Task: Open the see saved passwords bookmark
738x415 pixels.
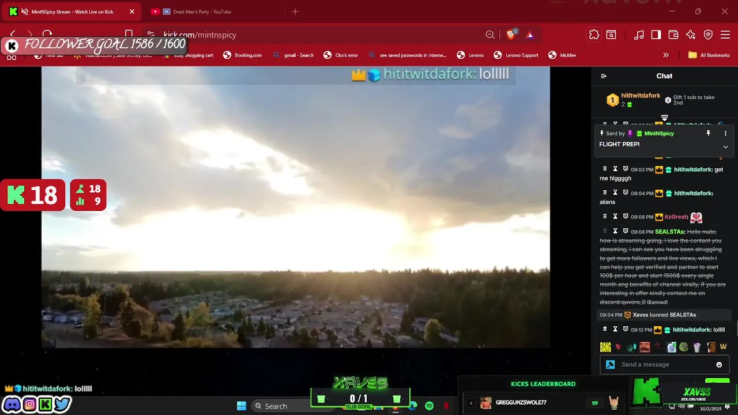Action: pos(407,55)
